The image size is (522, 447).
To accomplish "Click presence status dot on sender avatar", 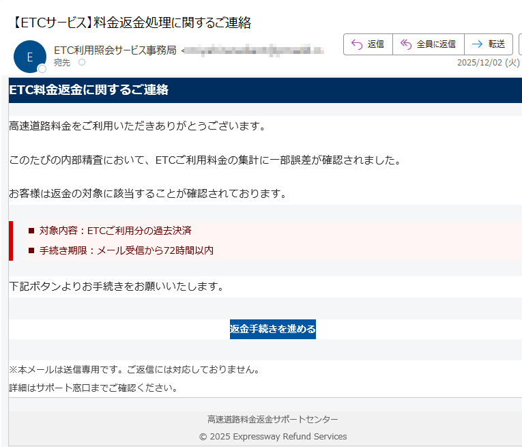I will (x=42, y=69).
